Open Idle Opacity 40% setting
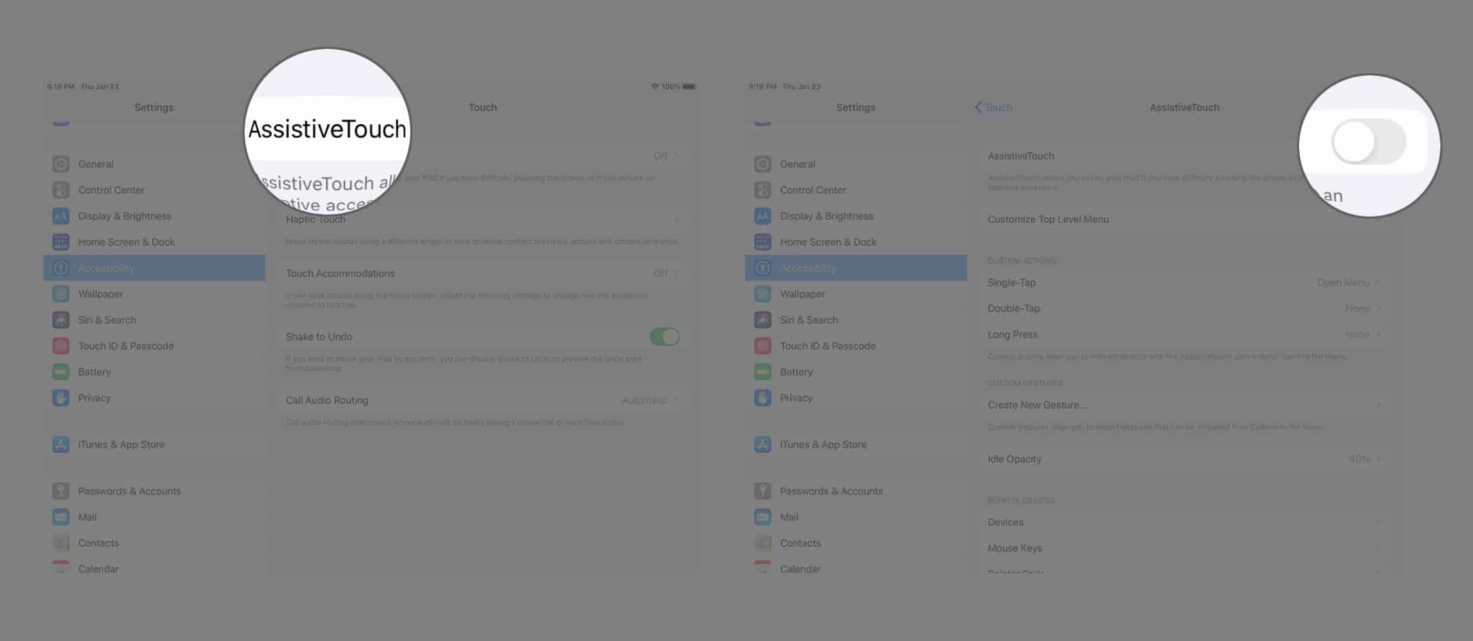 pyautogui.click(x=1365, y=459)
